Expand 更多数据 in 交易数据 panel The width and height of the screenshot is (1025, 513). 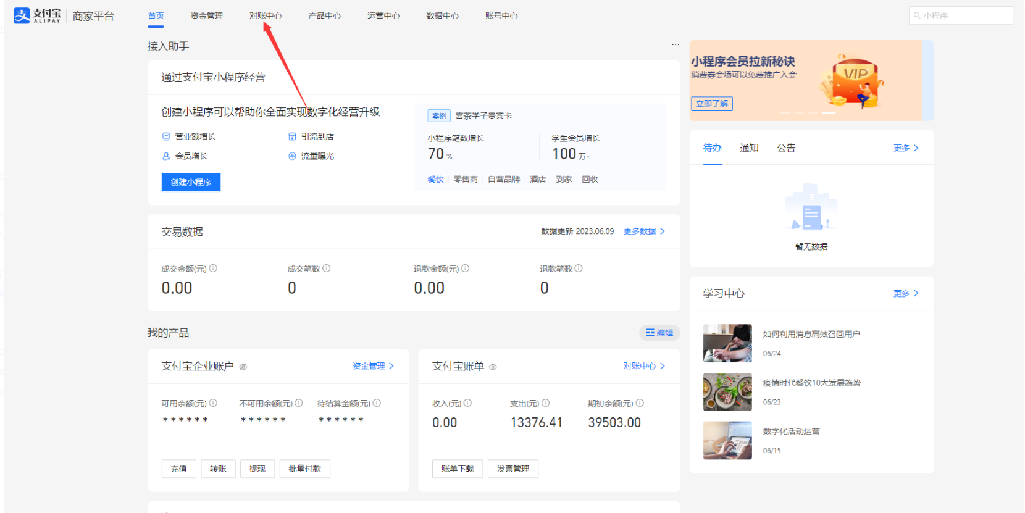[x=644, y=231]
